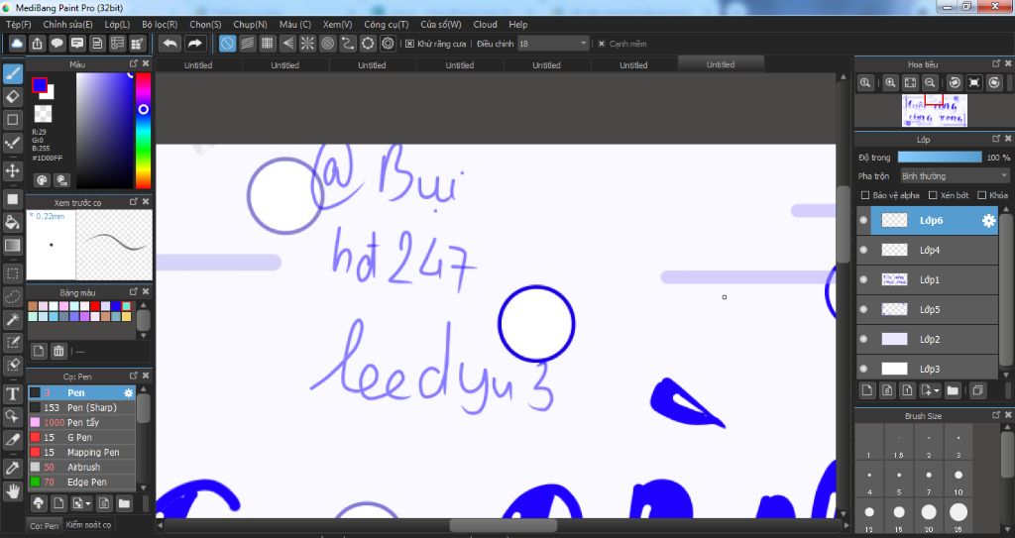
Task: Open add-brush dropdown arrow below brush list
Action: click(88, 503)
